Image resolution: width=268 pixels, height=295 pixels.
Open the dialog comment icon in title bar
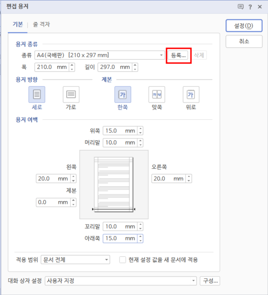[x=240, y=7]
